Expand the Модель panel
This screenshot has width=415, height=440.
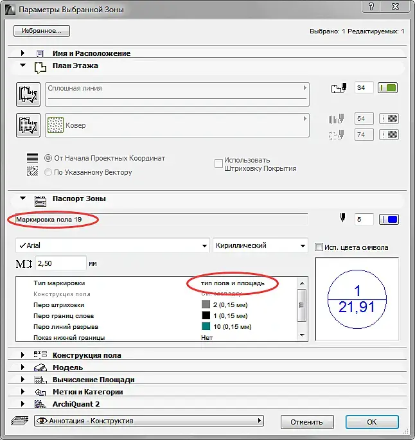pyautogui.click(x=22, y=367)
